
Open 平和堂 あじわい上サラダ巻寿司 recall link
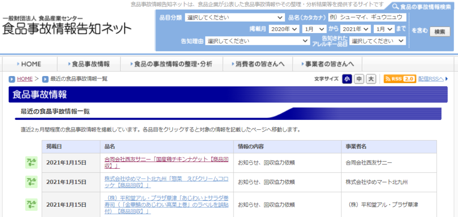(x=166, y=205)
